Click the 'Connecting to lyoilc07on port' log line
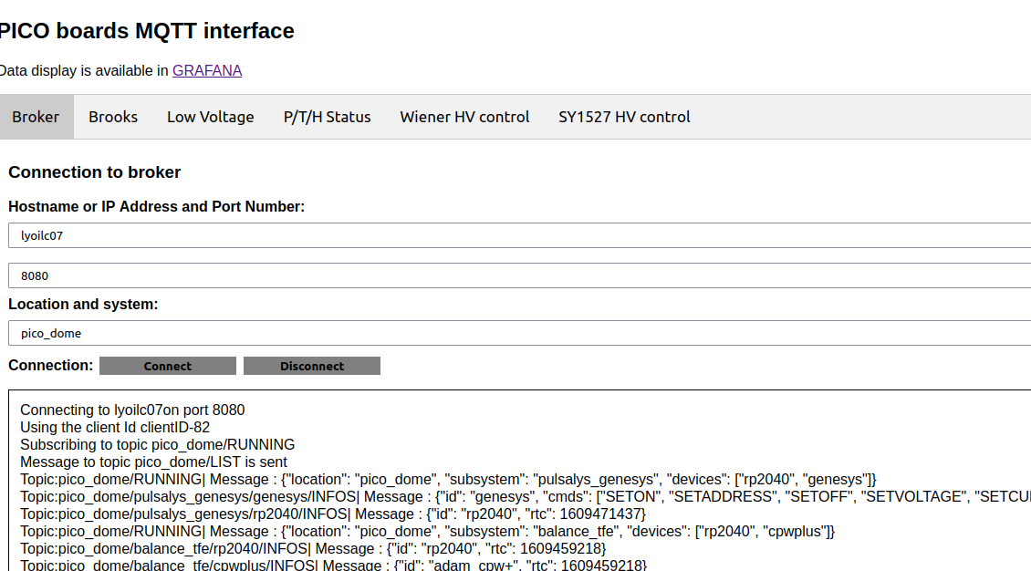 pos(132,410)
